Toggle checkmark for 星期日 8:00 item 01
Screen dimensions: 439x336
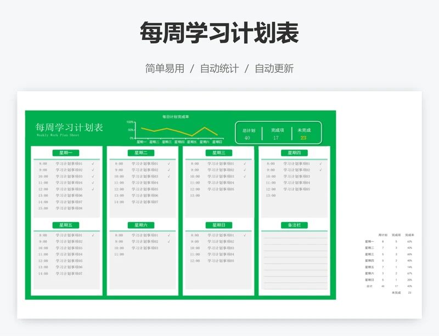(245, 235)
